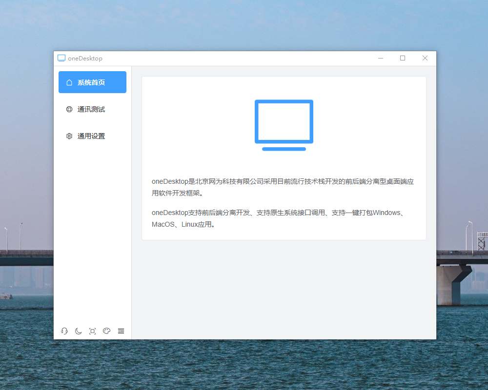488x390 pixels.
Task: Click the paragraph mentioning Windows、MacOS、Linux
Action: pyautogui.click(x=279, y=218)
